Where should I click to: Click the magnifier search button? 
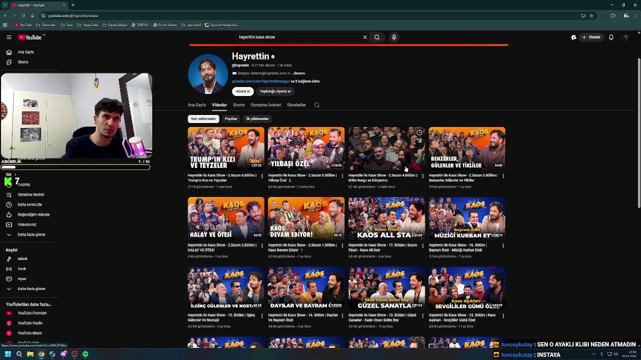tap(377, 37)
